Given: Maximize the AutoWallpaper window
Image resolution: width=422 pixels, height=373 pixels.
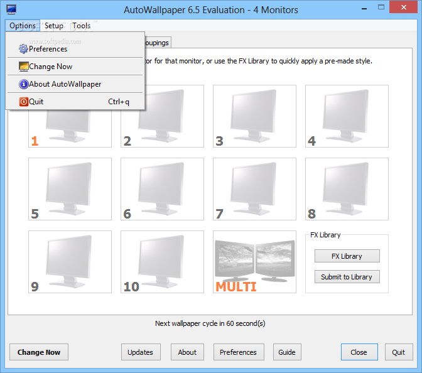Looking at the screenshot, I should click(381, 8).
